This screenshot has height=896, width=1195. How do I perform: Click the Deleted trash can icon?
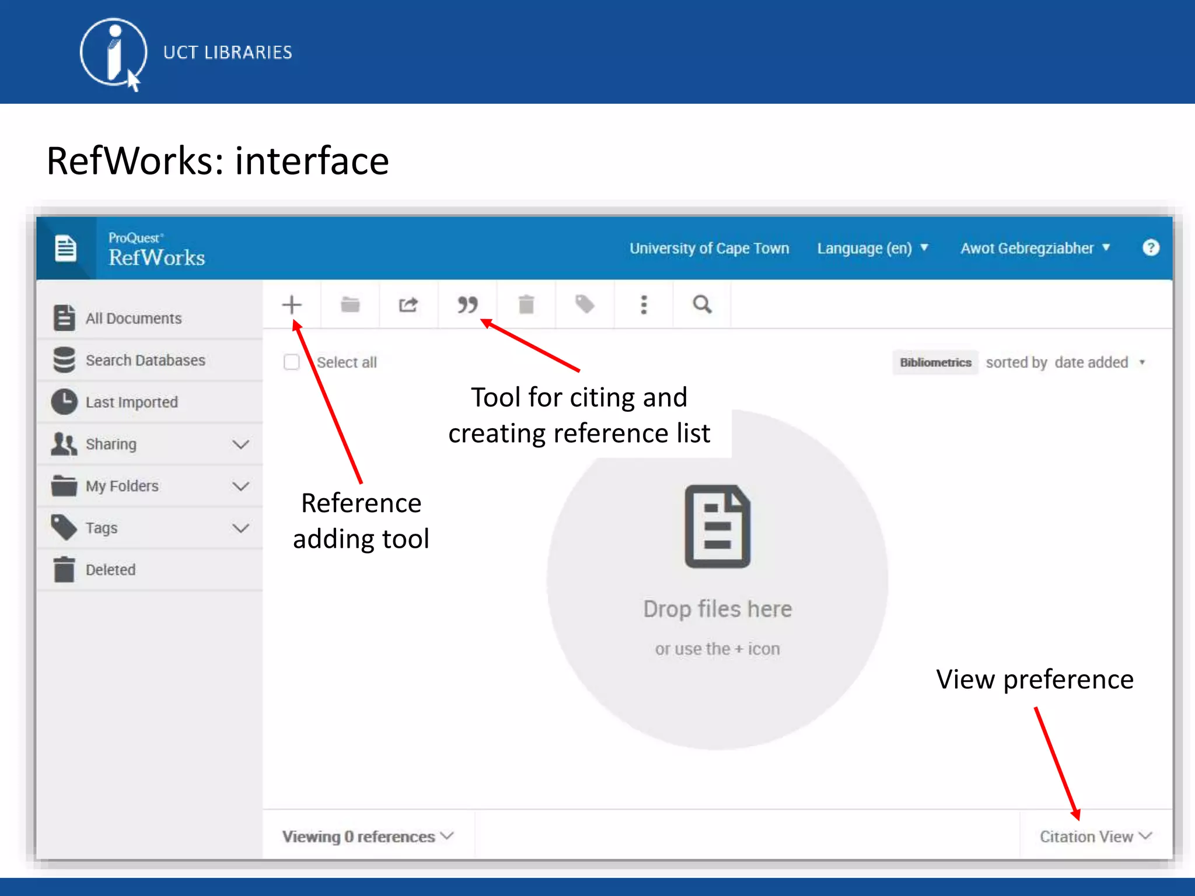tap(64, 570)
